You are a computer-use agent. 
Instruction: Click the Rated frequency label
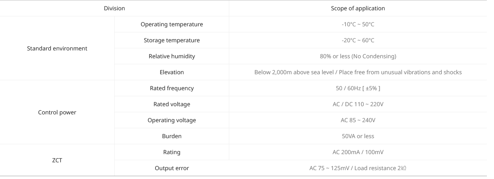pos(172,88)
